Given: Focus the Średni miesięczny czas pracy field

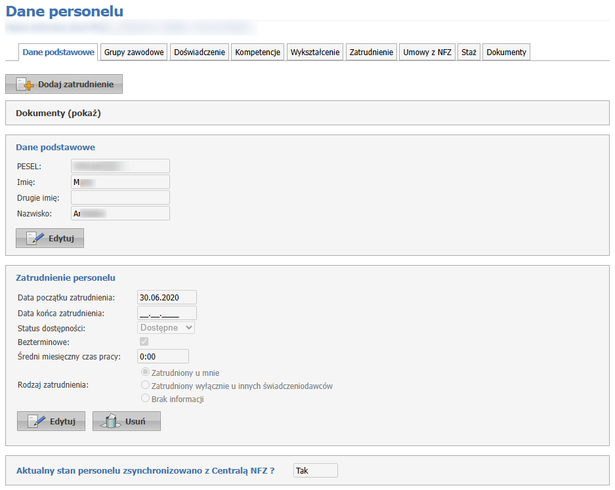Looking at the screenshot, I should click(163, 356).
